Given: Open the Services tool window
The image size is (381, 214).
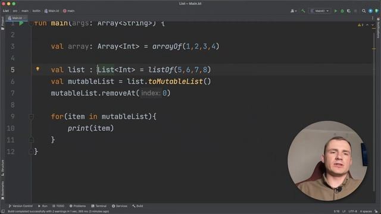Looking at the screenshot, I should [x=119, y=206].
